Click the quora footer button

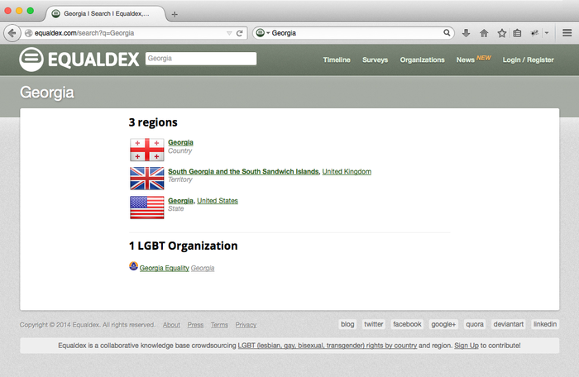[475, 324]
